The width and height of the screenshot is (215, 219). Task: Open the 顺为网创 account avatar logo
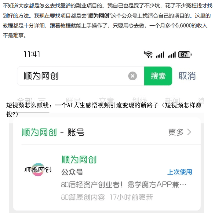[x=38, y=170]
